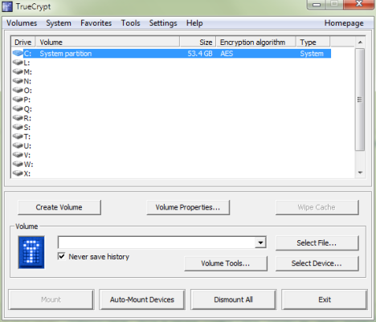Open the Volumes menu
Viewport: 376px width, 322px height.
click(22, 23)
